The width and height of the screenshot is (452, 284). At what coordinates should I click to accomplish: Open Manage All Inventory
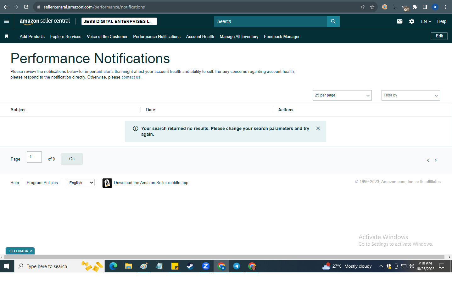click(x=239, y=36)
